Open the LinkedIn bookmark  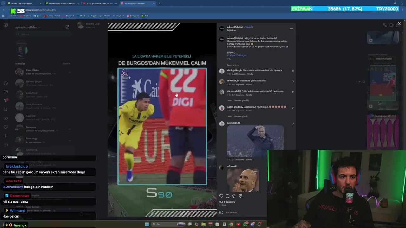(104, 16)
